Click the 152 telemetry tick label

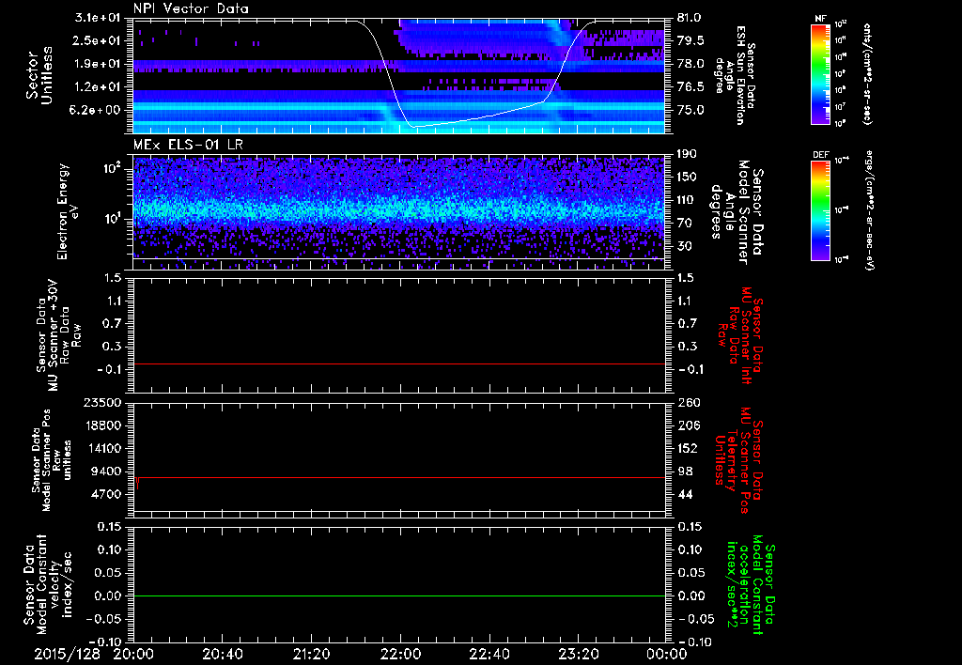(689, 448)
